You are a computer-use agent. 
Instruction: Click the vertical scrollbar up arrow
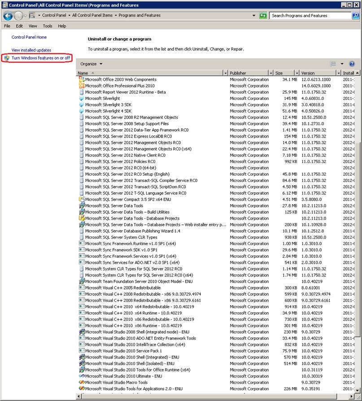click(x=358, y=73)
